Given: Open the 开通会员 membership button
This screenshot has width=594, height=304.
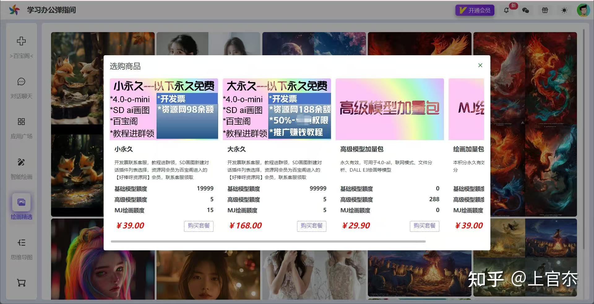Looking at the screenshot, I should (x=475, y=10).
